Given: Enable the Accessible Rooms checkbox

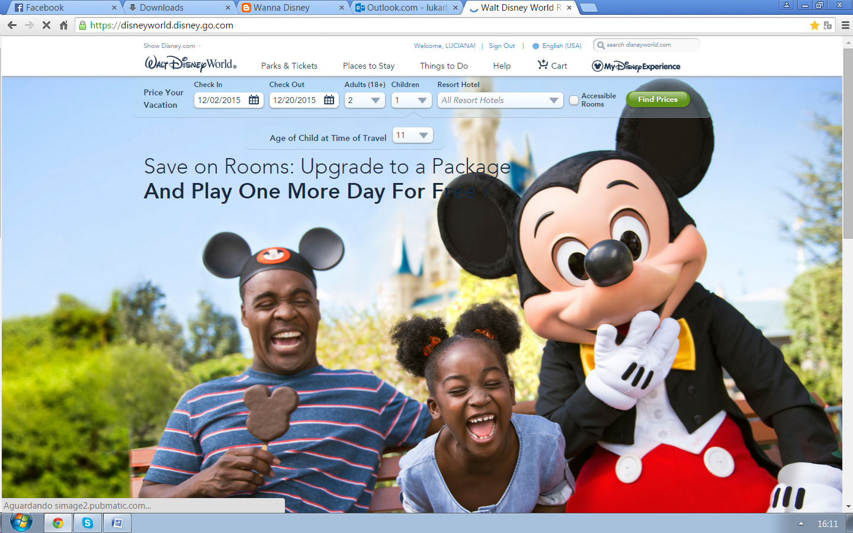Looking at the screenshot, I should [x=574, y=100].
